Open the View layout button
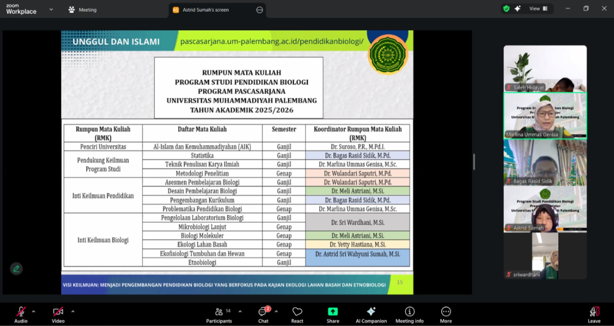The height and width of the screenshot is (326, 614). pyautogui.click(x=538, y=9)
